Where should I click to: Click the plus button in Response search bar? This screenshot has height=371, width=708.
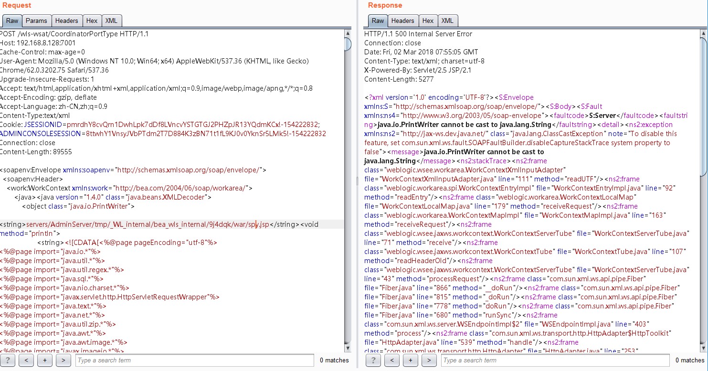click(410, 360)
